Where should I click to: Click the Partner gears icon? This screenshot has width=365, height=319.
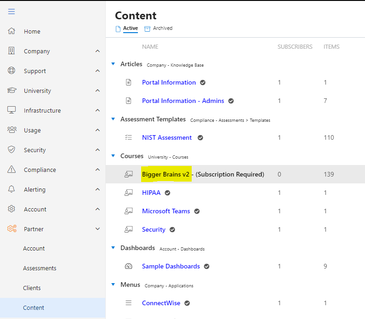point(12,229)
